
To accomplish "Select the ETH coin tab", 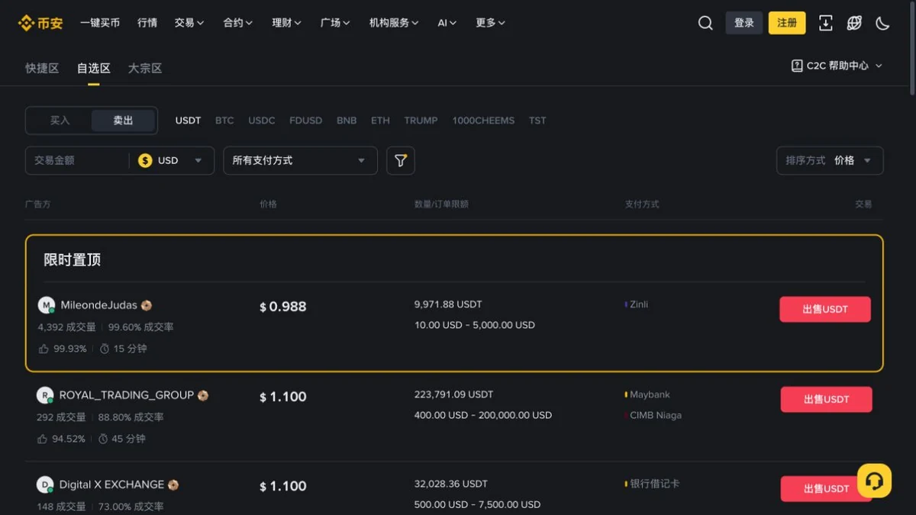I will (x=380, y=121).
